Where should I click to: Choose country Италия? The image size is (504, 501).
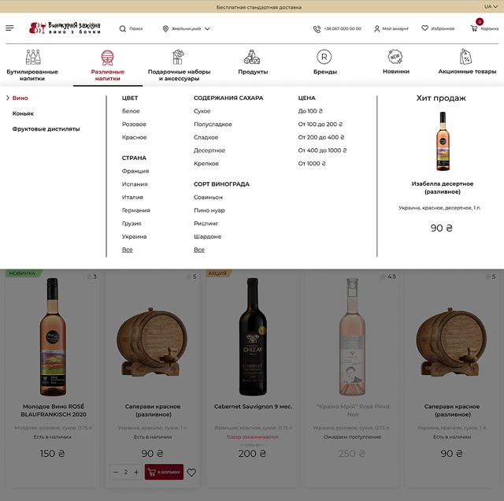click(132, 197)
